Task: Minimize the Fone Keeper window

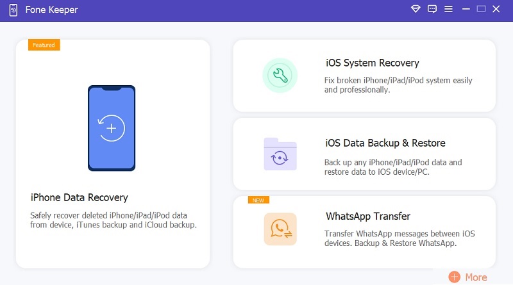Action: point(466,9)
